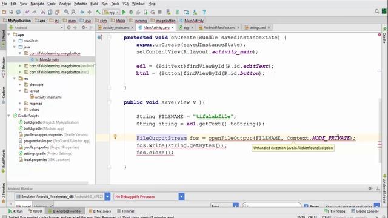This screenshot has height=218, width=388.
Task: Open the Build menu
Action: click(95, 4)
